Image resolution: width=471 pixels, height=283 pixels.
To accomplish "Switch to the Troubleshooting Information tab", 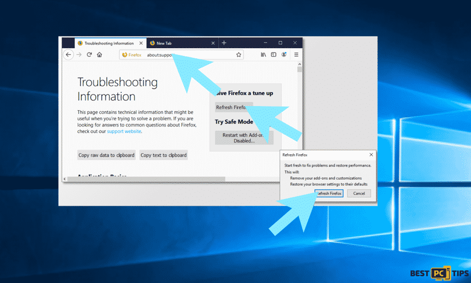I will [x=111, y=43].
